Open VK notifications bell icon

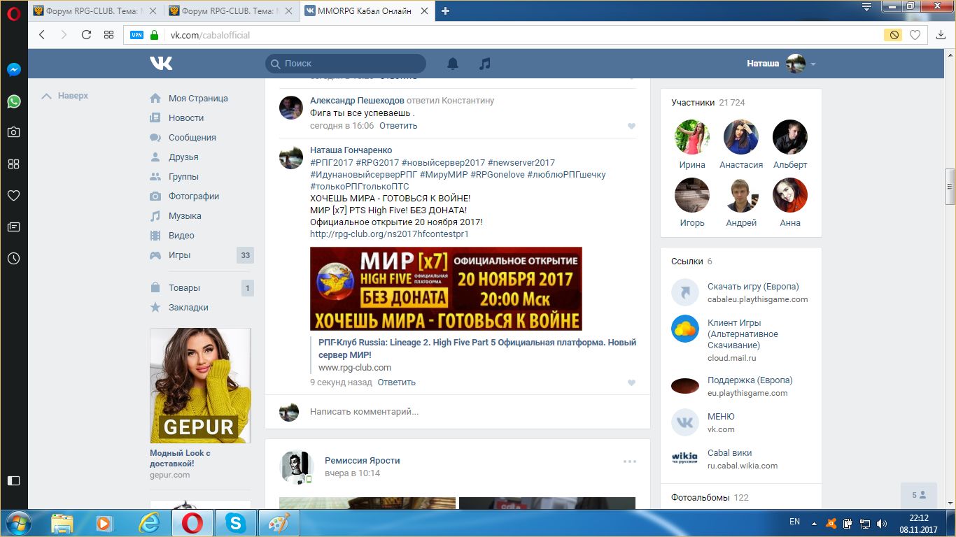(453, 64)
